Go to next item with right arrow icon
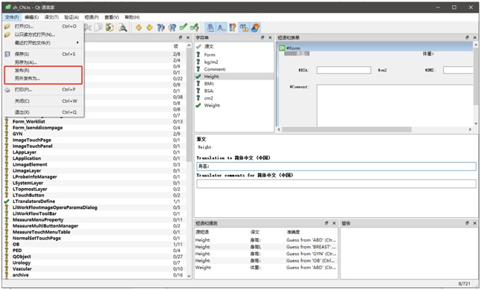The width and height of the screenshot is (481, 290). (x=149, y=28)
